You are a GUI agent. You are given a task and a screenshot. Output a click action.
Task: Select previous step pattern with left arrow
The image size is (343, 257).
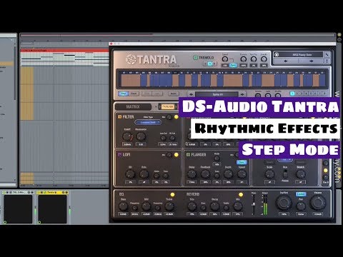coord(191,94)
